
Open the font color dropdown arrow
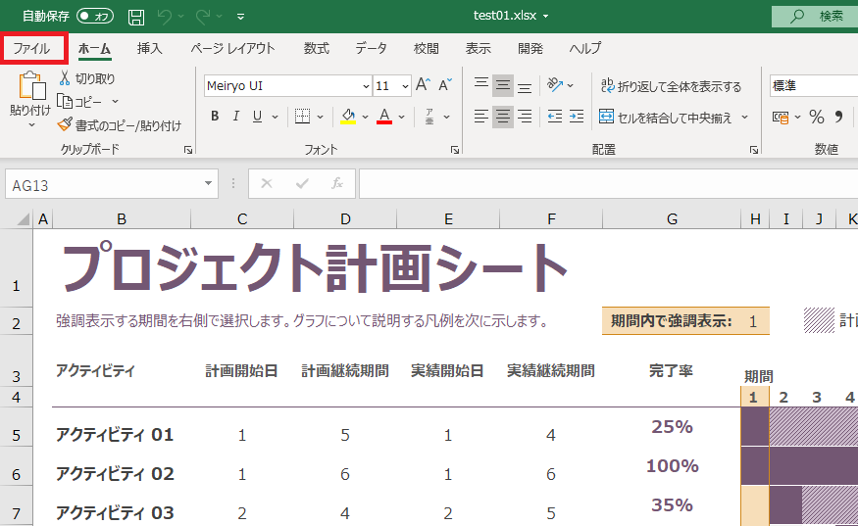401,117
